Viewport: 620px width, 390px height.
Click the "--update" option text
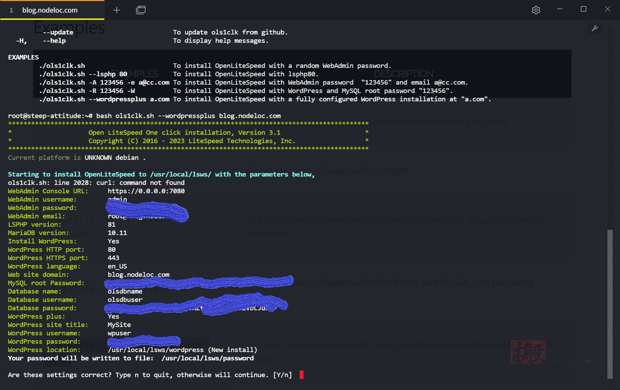58,32
